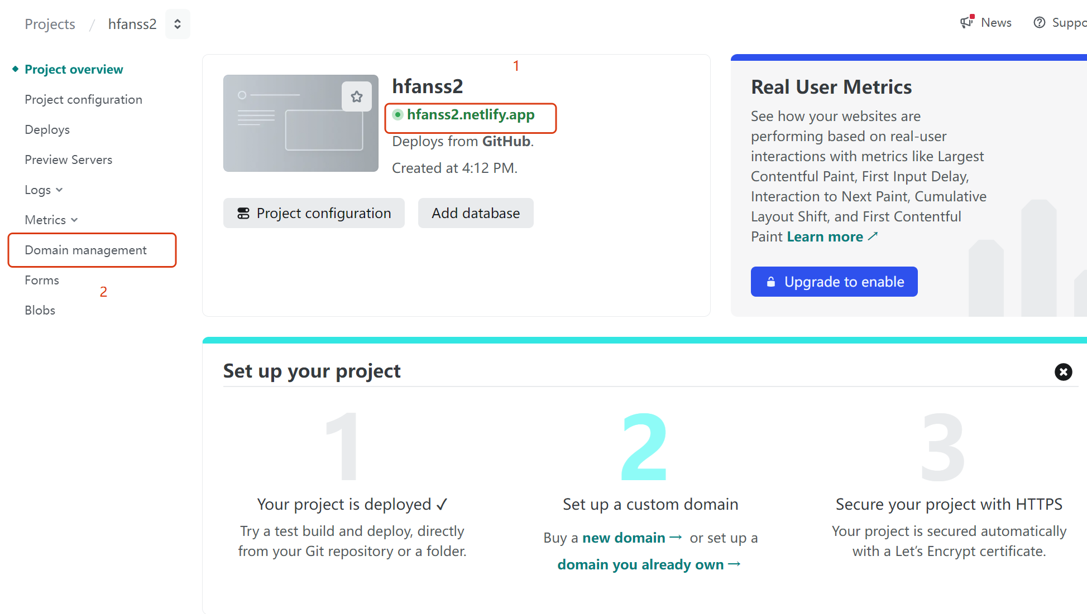Select hfanss2 in the breadcrumb

[132, 24]
